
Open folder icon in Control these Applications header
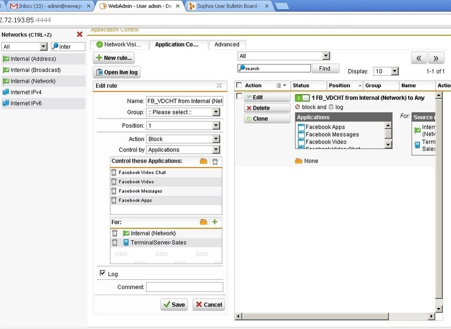(x=203, y=161)
